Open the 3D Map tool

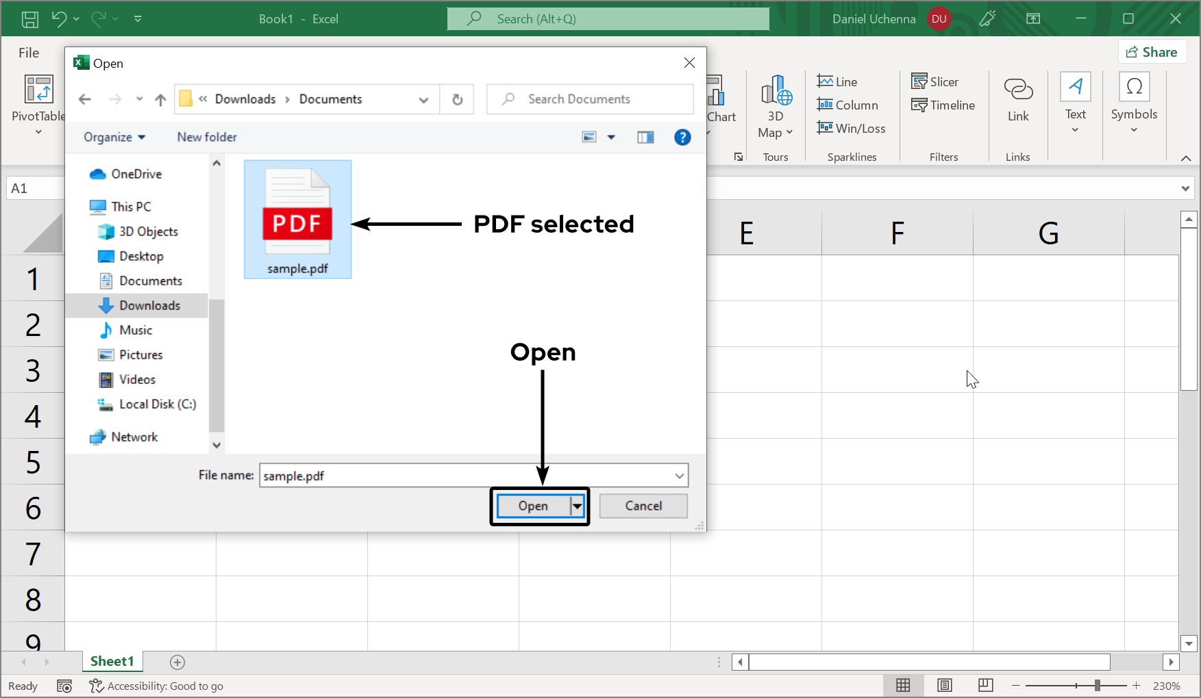point(775,106)
